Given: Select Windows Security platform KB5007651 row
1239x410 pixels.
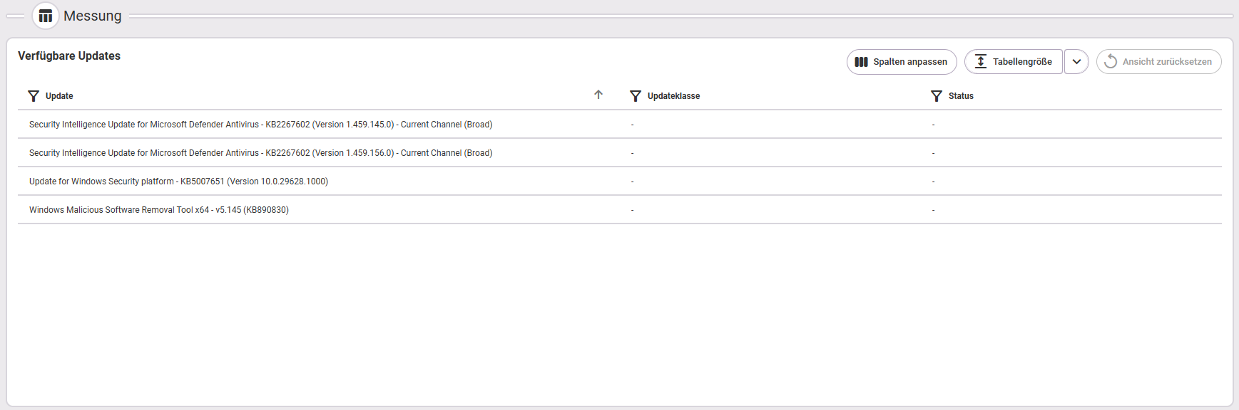Looking at the screenshot, I should (x=619, y=182).
